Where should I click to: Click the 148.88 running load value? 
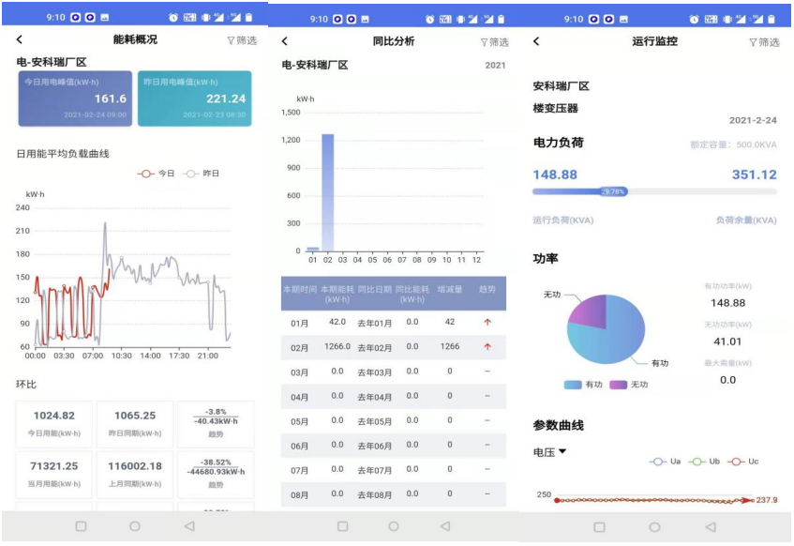(555, 174)
